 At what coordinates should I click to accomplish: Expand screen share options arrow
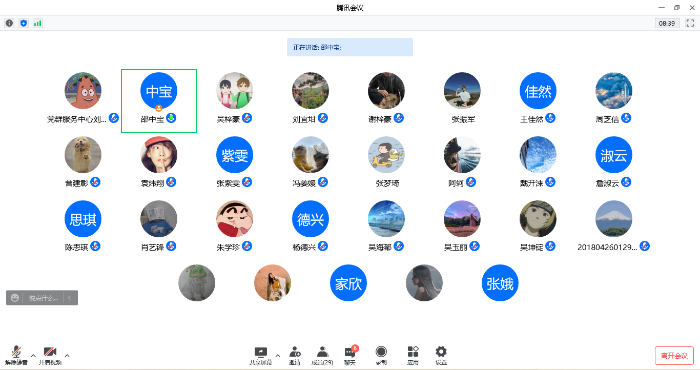click(x=278, y=355)
